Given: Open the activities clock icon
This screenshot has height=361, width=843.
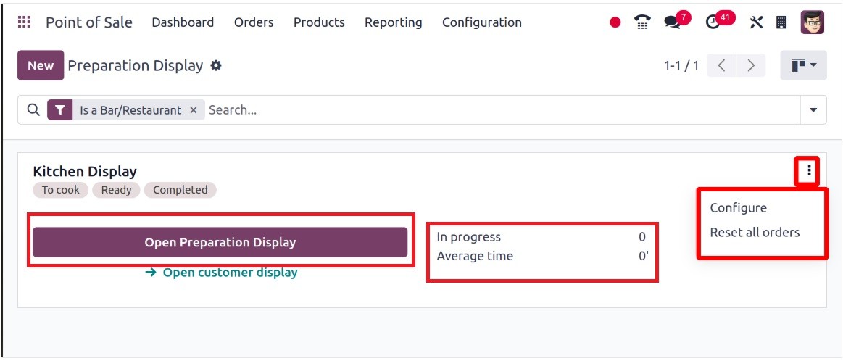Looking at the screenshot, I should [x=713, y=22].
